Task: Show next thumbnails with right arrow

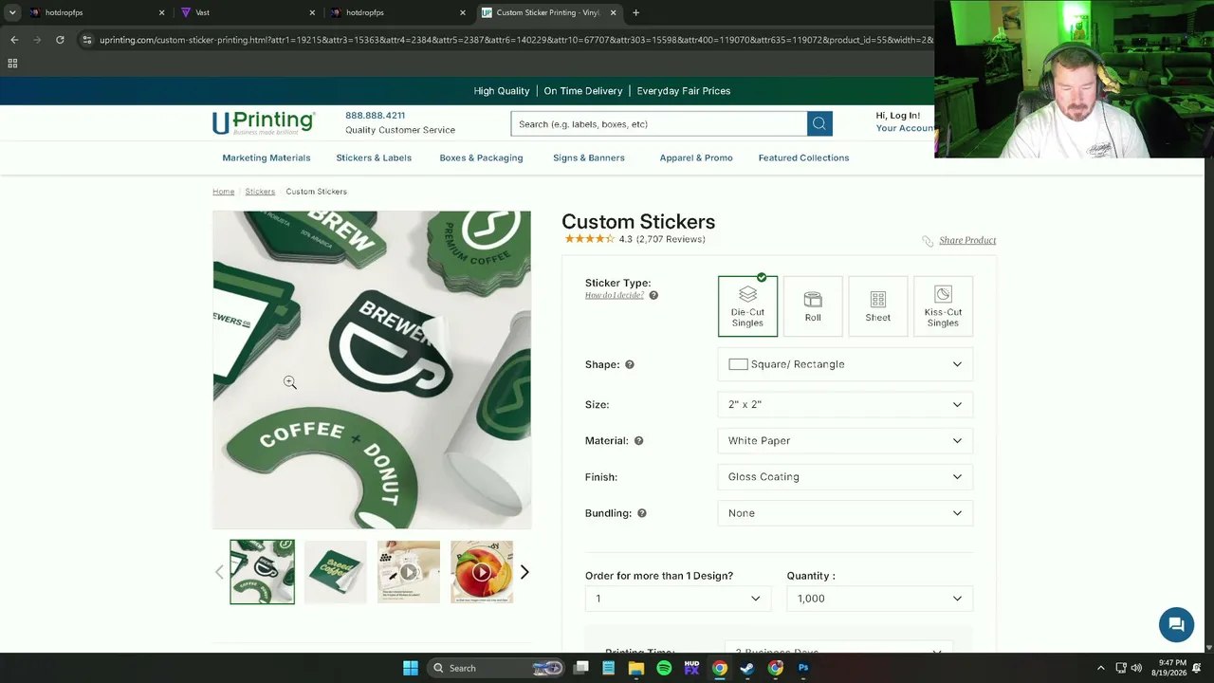Action: 524,572
